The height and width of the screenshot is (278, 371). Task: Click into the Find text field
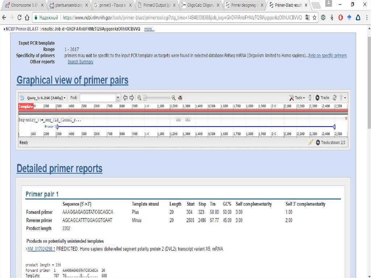pos(97,98)
